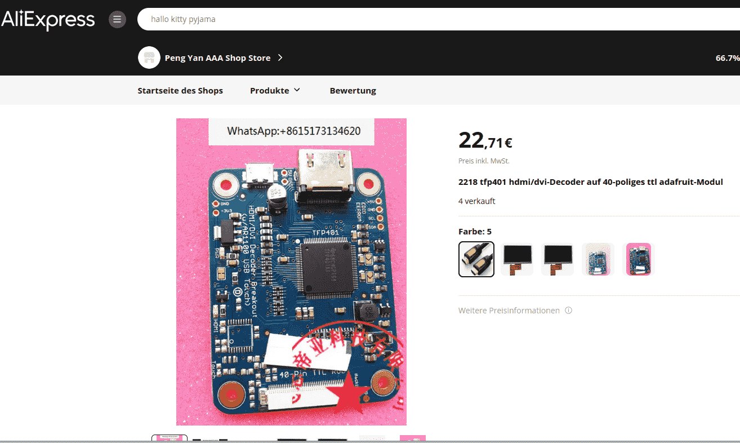The width and height of the screenshot is (740, 443).
Task: Open the hamburger category menu icon
Action: tap(117, 20)
